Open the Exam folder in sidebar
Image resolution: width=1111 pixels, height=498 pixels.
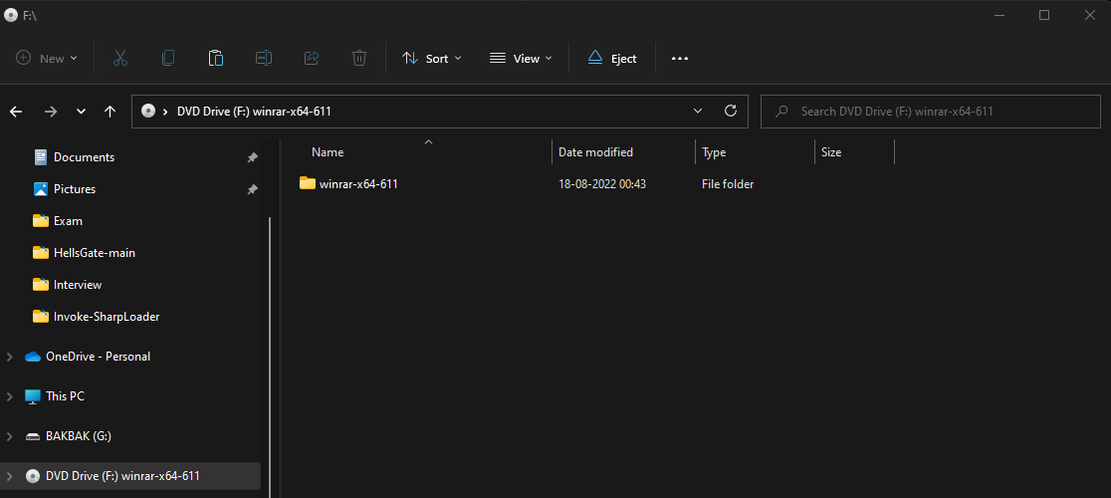click(68, 221)
